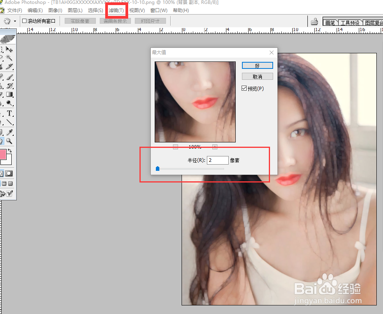This screenshot has width=383, height=314.
Task: Click the 打印尺寸 button
Action: pos(150,21)
